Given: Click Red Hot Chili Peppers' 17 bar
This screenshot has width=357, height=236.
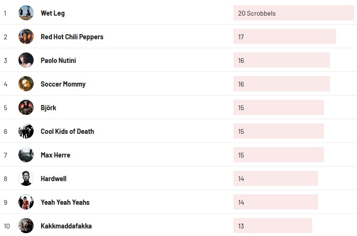Looking at the screenshot, I should coord(285,37).
